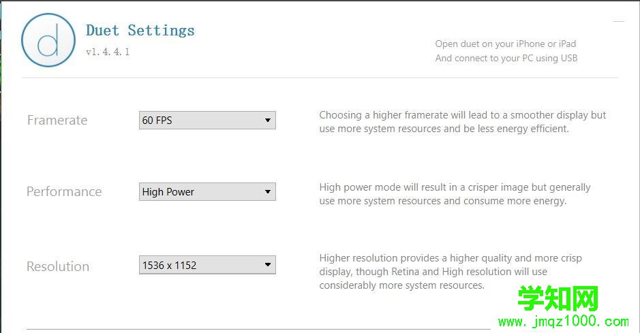Click the 'And connect to your PC using USB' text

(506, 59)
